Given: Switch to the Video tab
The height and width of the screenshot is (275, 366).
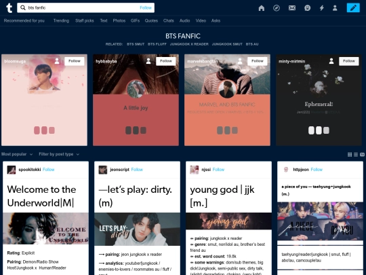Looking at the screenshot, I should point(201,20).
